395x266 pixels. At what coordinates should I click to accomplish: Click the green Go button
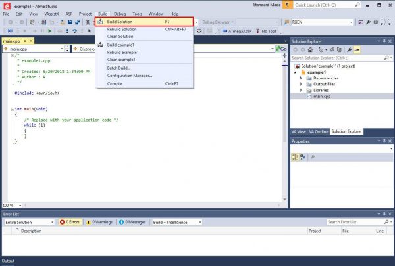281,49
